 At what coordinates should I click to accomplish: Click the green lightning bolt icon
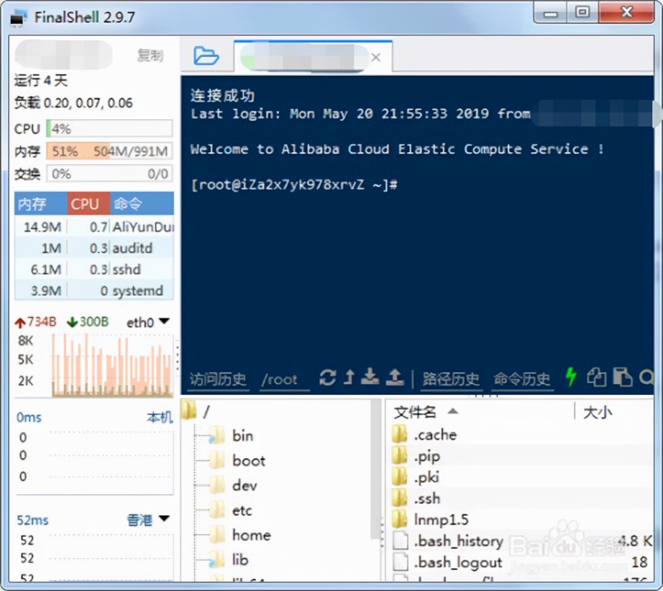coord(571,378)
